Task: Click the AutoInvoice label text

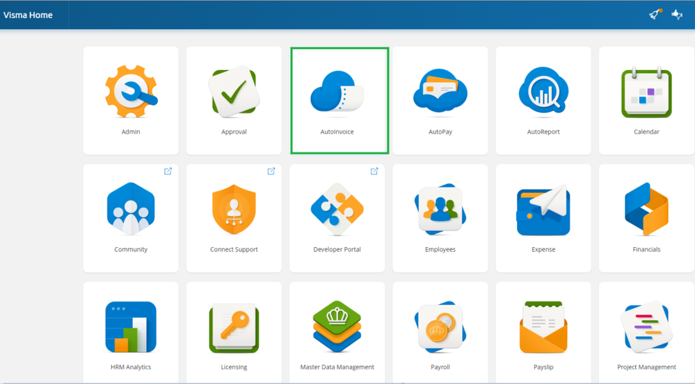Action: click(337, 132)
